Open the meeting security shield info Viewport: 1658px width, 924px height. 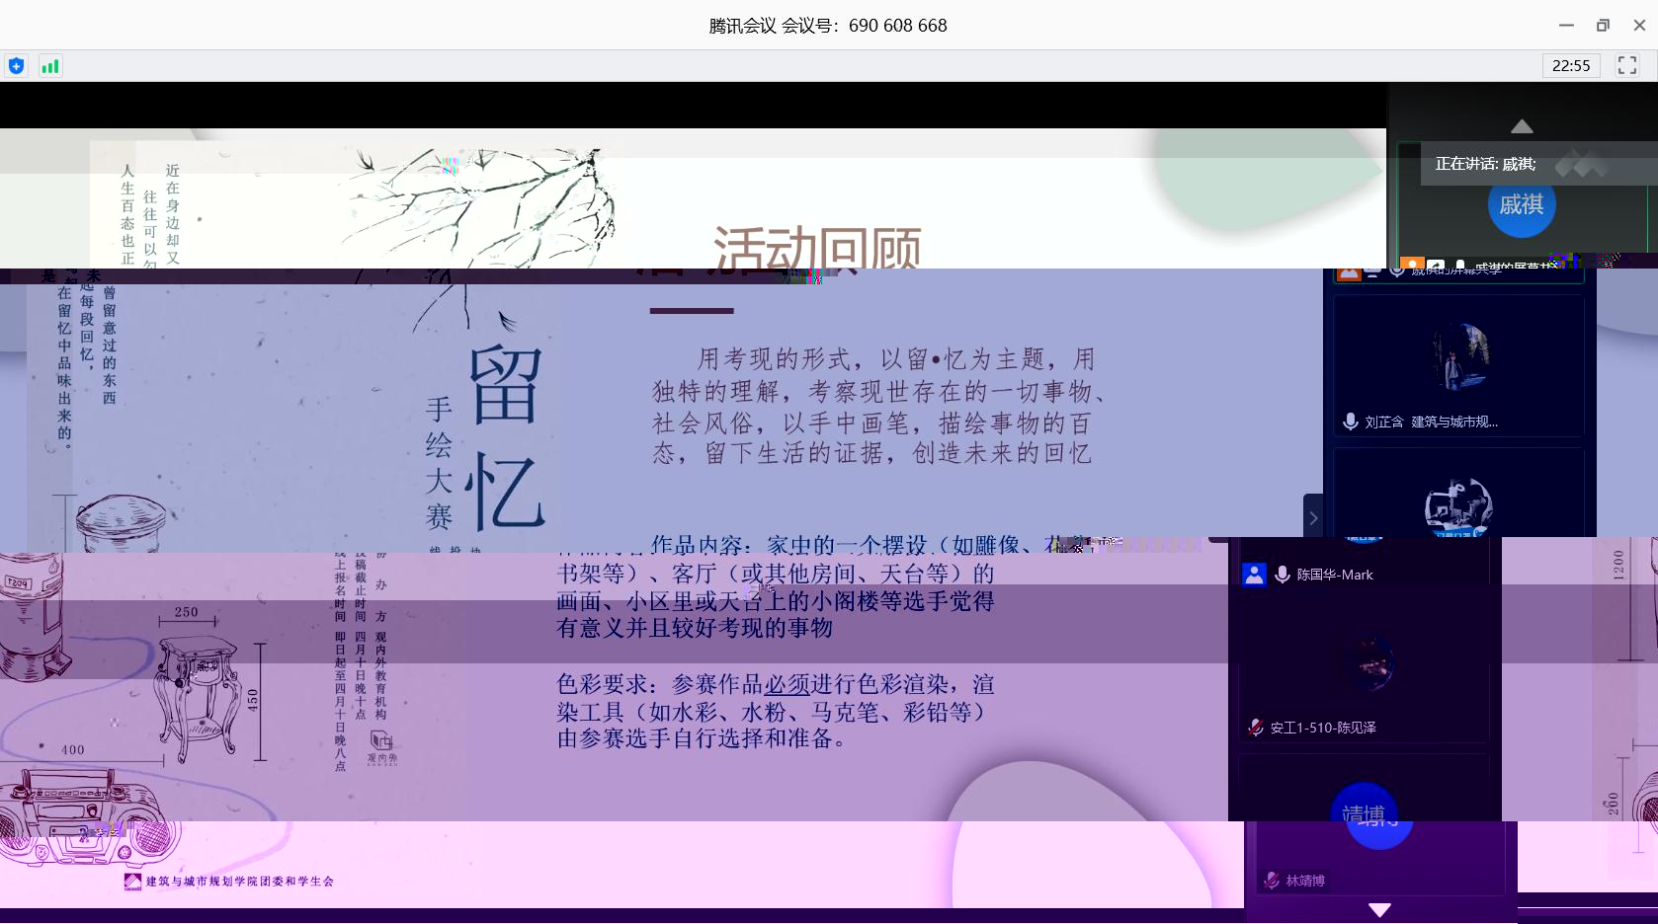(16, 66)
